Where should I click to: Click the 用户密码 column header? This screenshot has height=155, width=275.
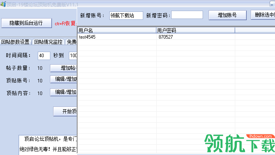coord(196,30)
